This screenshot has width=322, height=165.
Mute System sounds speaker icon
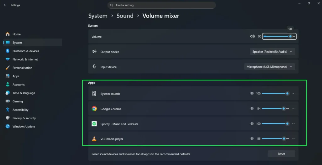tap(252, 93)
